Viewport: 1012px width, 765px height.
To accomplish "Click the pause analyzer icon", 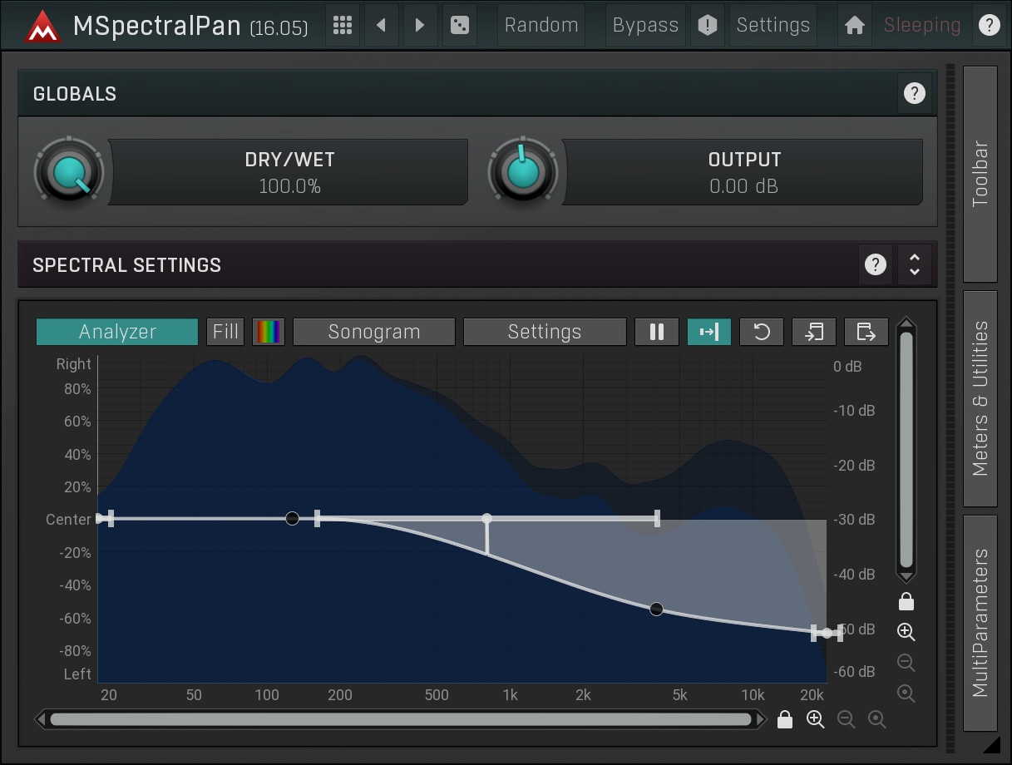I will coord(657,332).
